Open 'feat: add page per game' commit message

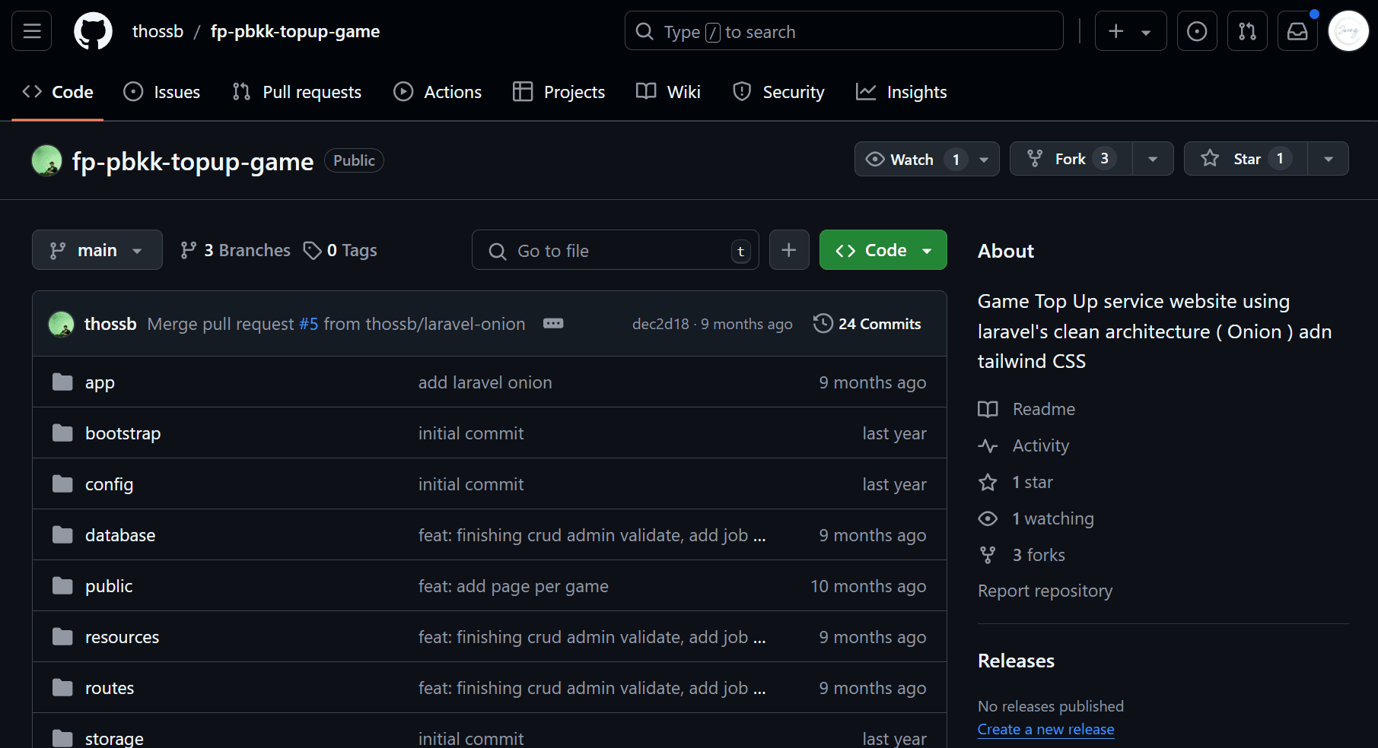coord(514,586)
